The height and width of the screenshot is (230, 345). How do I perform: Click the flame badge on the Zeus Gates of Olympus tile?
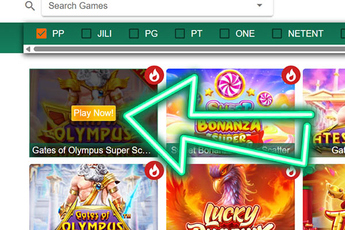point(154,170)
